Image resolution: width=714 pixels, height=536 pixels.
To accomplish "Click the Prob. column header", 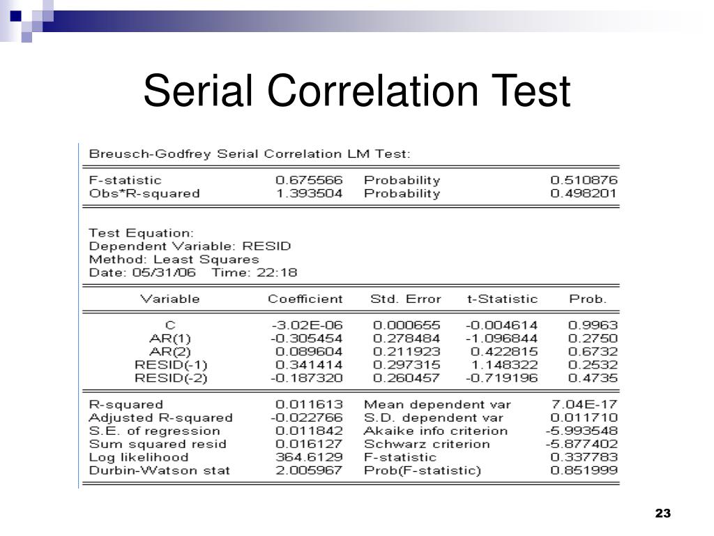I will 588,299.
